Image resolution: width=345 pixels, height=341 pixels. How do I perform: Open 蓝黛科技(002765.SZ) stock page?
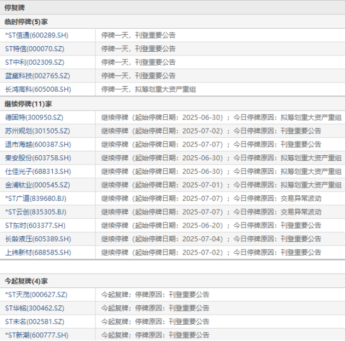click(37, 76)
